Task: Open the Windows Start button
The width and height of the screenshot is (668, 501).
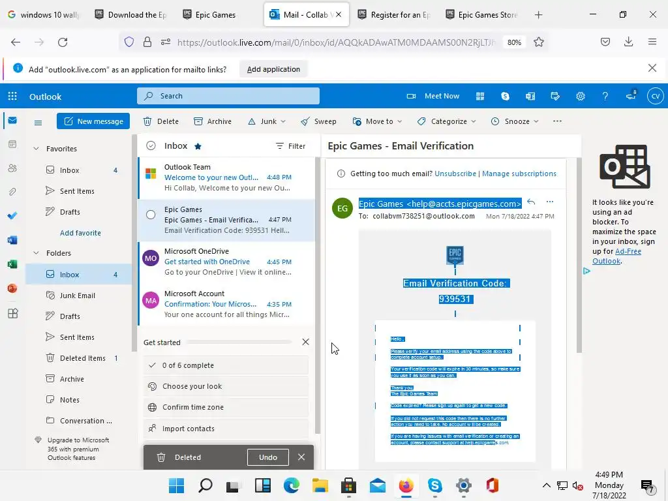Action: coord(176,485)
